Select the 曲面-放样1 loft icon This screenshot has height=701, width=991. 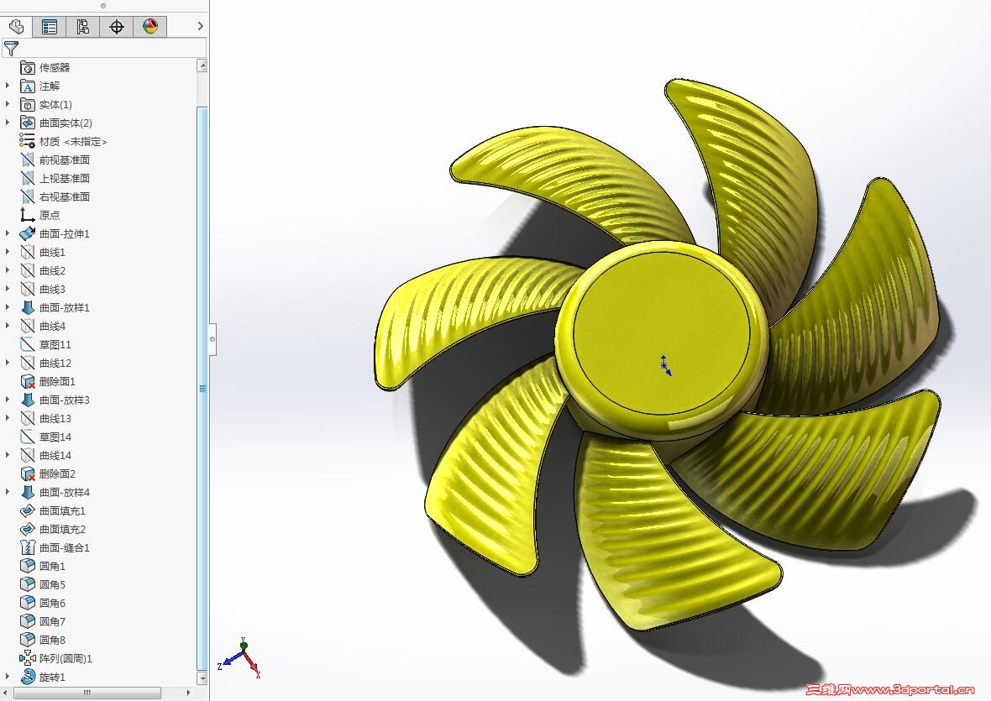(x=27, y=307)
